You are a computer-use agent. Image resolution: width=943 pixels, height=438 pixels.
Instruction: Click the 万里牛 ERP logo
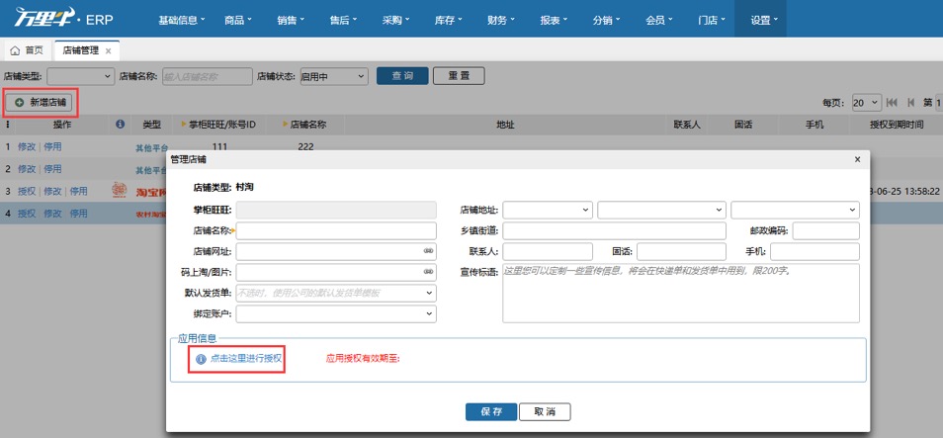[63, 18]
